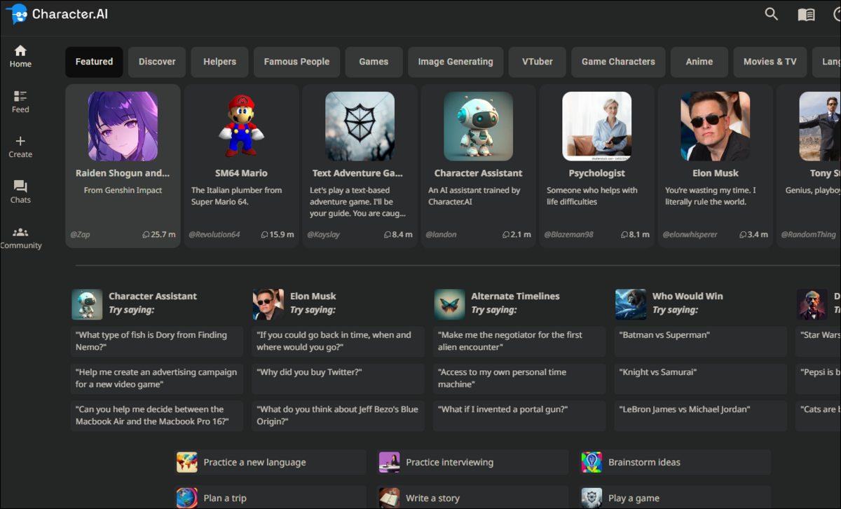Choose the Dory from Finding Nemo prompt
The image size is (841, 509).
pyautogui.click(x=157, y=341)
